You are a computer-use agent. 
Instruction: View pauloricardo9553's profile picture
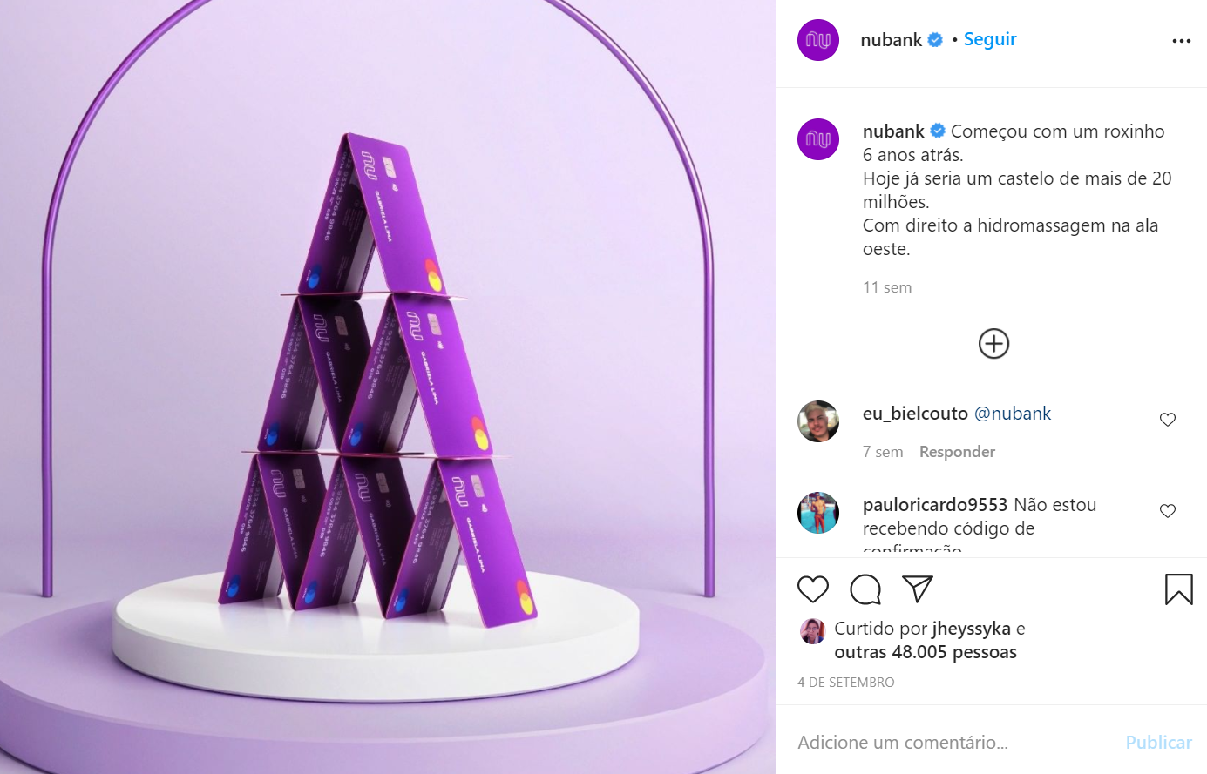pyautogui.click(x=818, y=513)
